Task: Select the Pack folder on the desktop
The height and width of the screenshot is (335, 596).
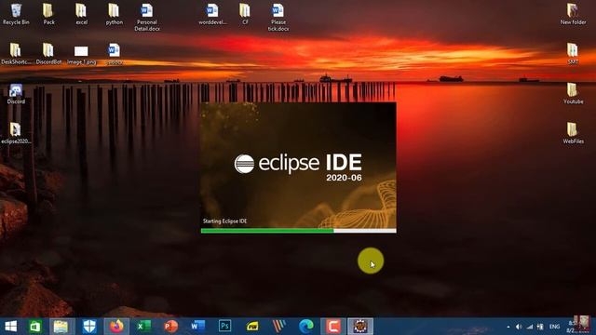Action: coord(48,14)
